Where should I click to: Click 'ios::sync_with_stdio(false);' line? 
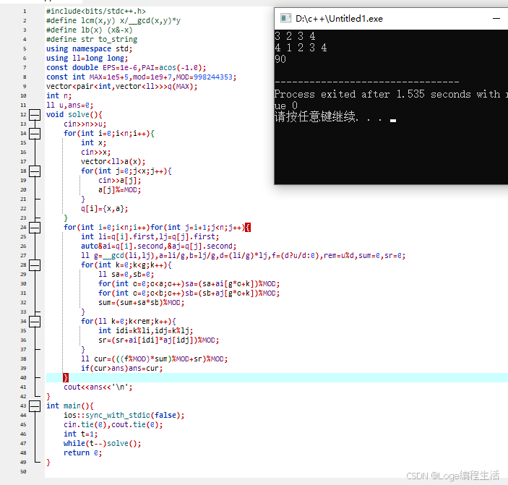tap(124, 416)
